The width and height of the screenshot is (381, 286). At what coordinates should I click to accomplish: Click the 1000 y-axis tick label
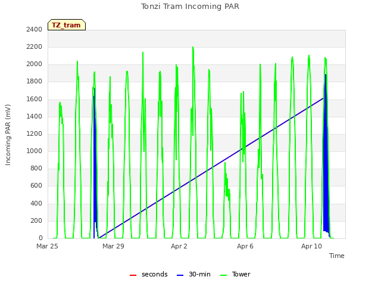35,151
